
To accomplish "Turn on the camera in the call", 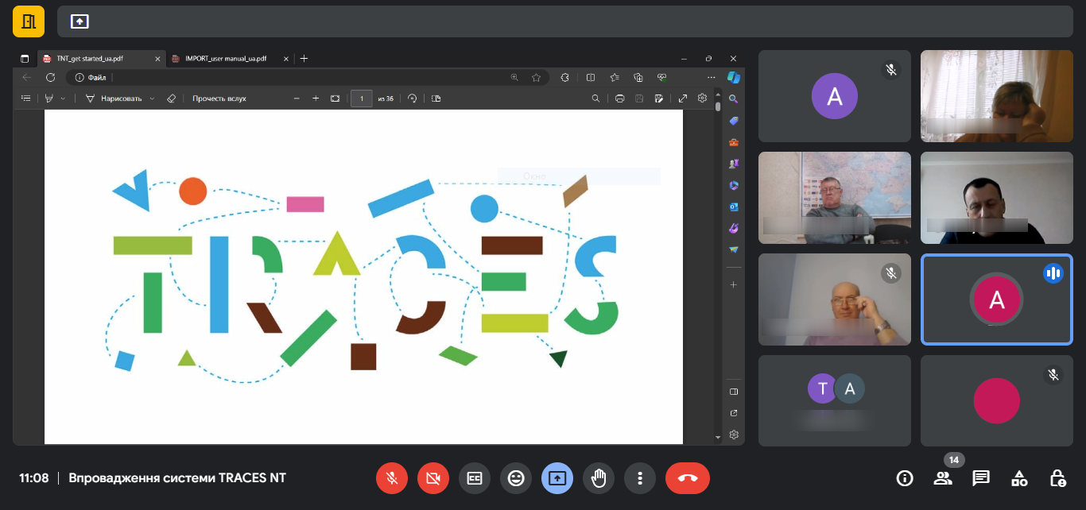I will pos(433,478).
